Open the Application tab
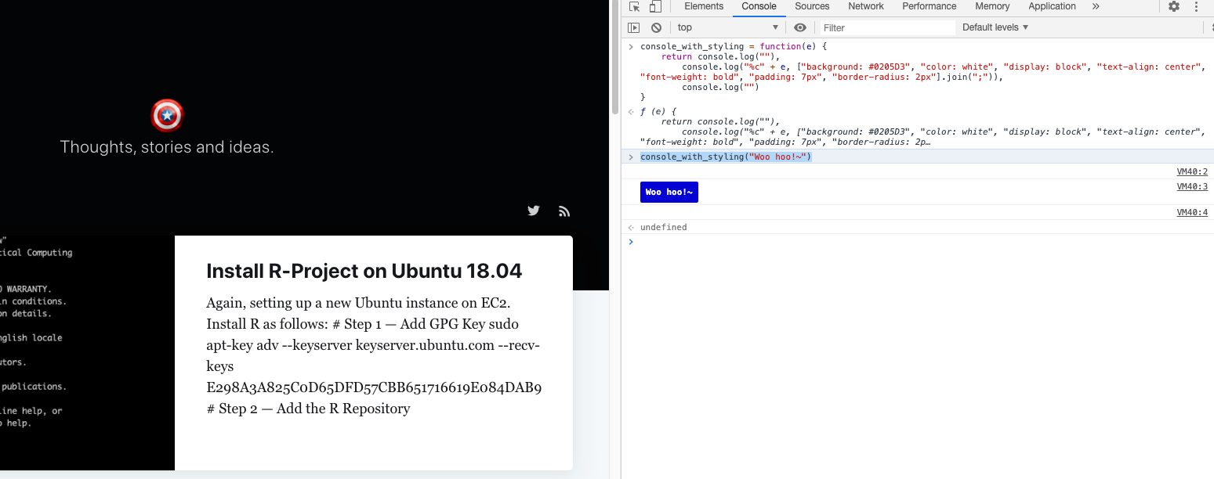The height and width of the screenshot is (479, 1214). [1052, 6]
